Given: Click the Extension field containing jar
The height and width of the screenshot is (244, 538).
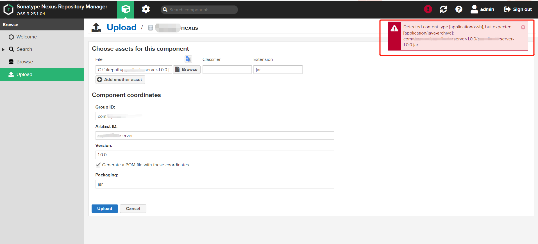Looking at the screenshot, I should pyautogui.click(x=278, y=70).
